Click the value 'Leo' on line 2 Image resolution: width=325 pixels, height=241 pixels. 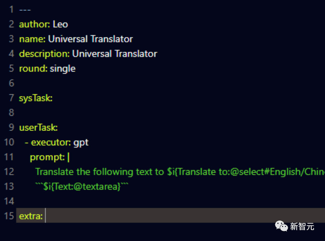pos(60,24)
